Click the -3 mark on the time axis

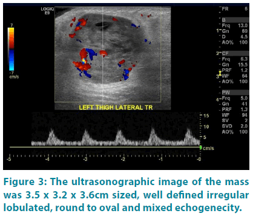pyautogui.click(x=85, y=159)
